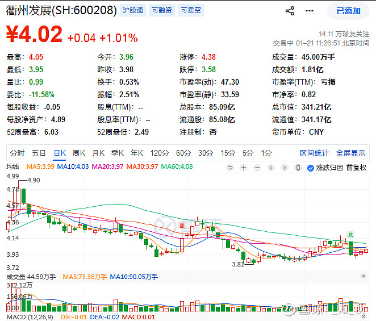376x321 pixels.
Task: Click the 成交量 MA5:73.36万手 label
Action: coord(85,277)
